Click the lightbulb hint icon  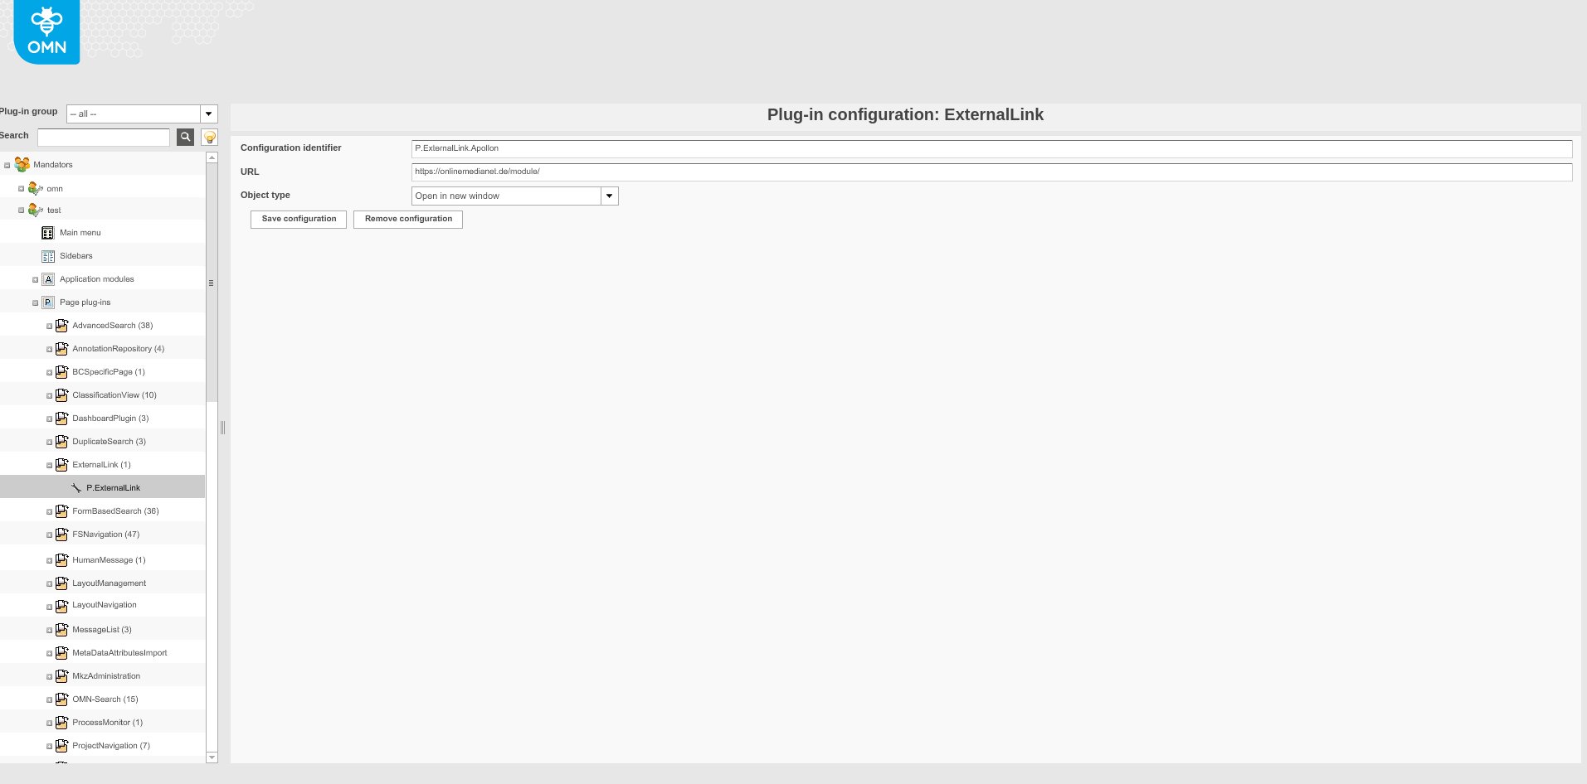click(210, 137)
